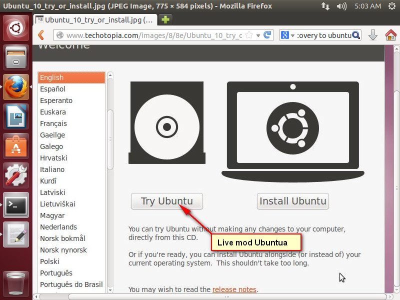This screenshot has height=300, width=400.
Task: Open Ubuntu Software Center launcher icon
Action: (x=16, y=146)
